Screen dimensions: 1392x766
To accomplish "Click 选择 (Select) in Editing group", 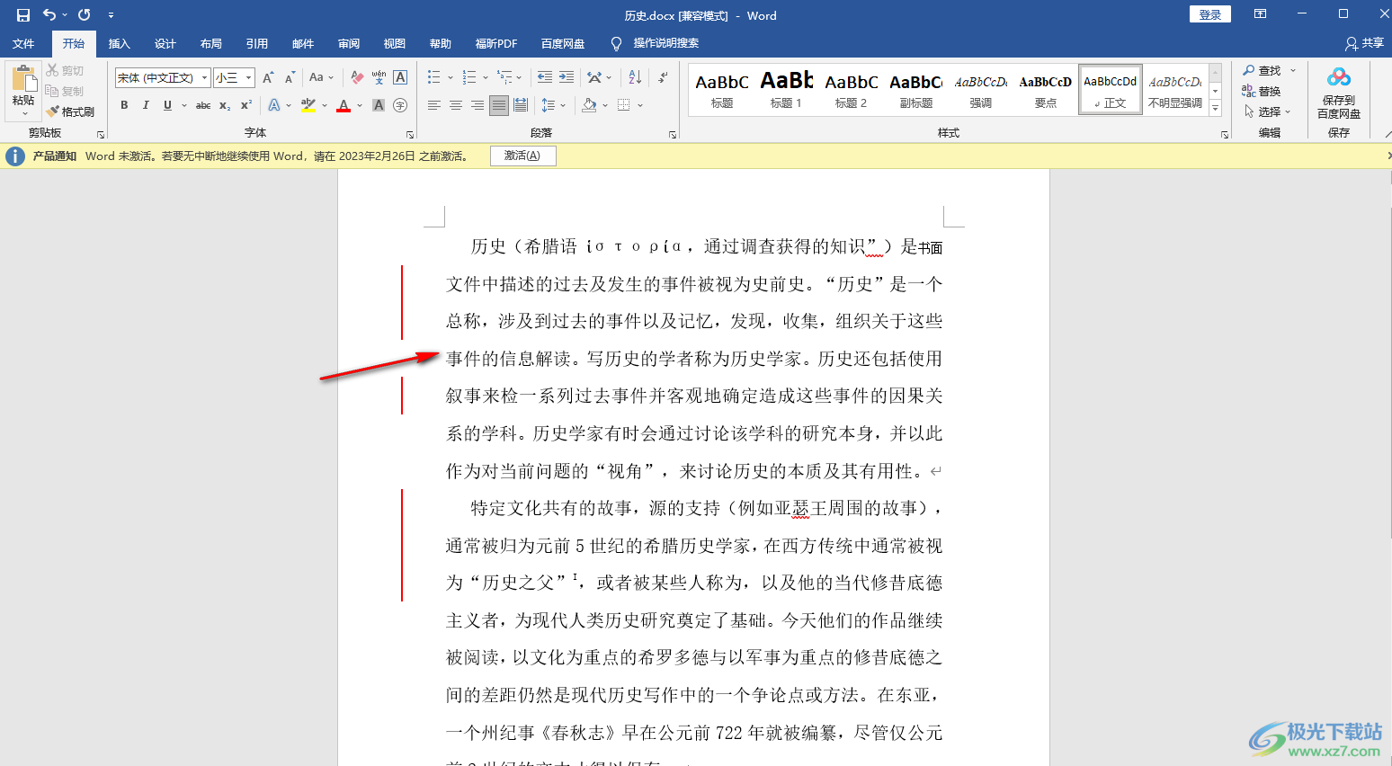I will tap(1268, 111).
